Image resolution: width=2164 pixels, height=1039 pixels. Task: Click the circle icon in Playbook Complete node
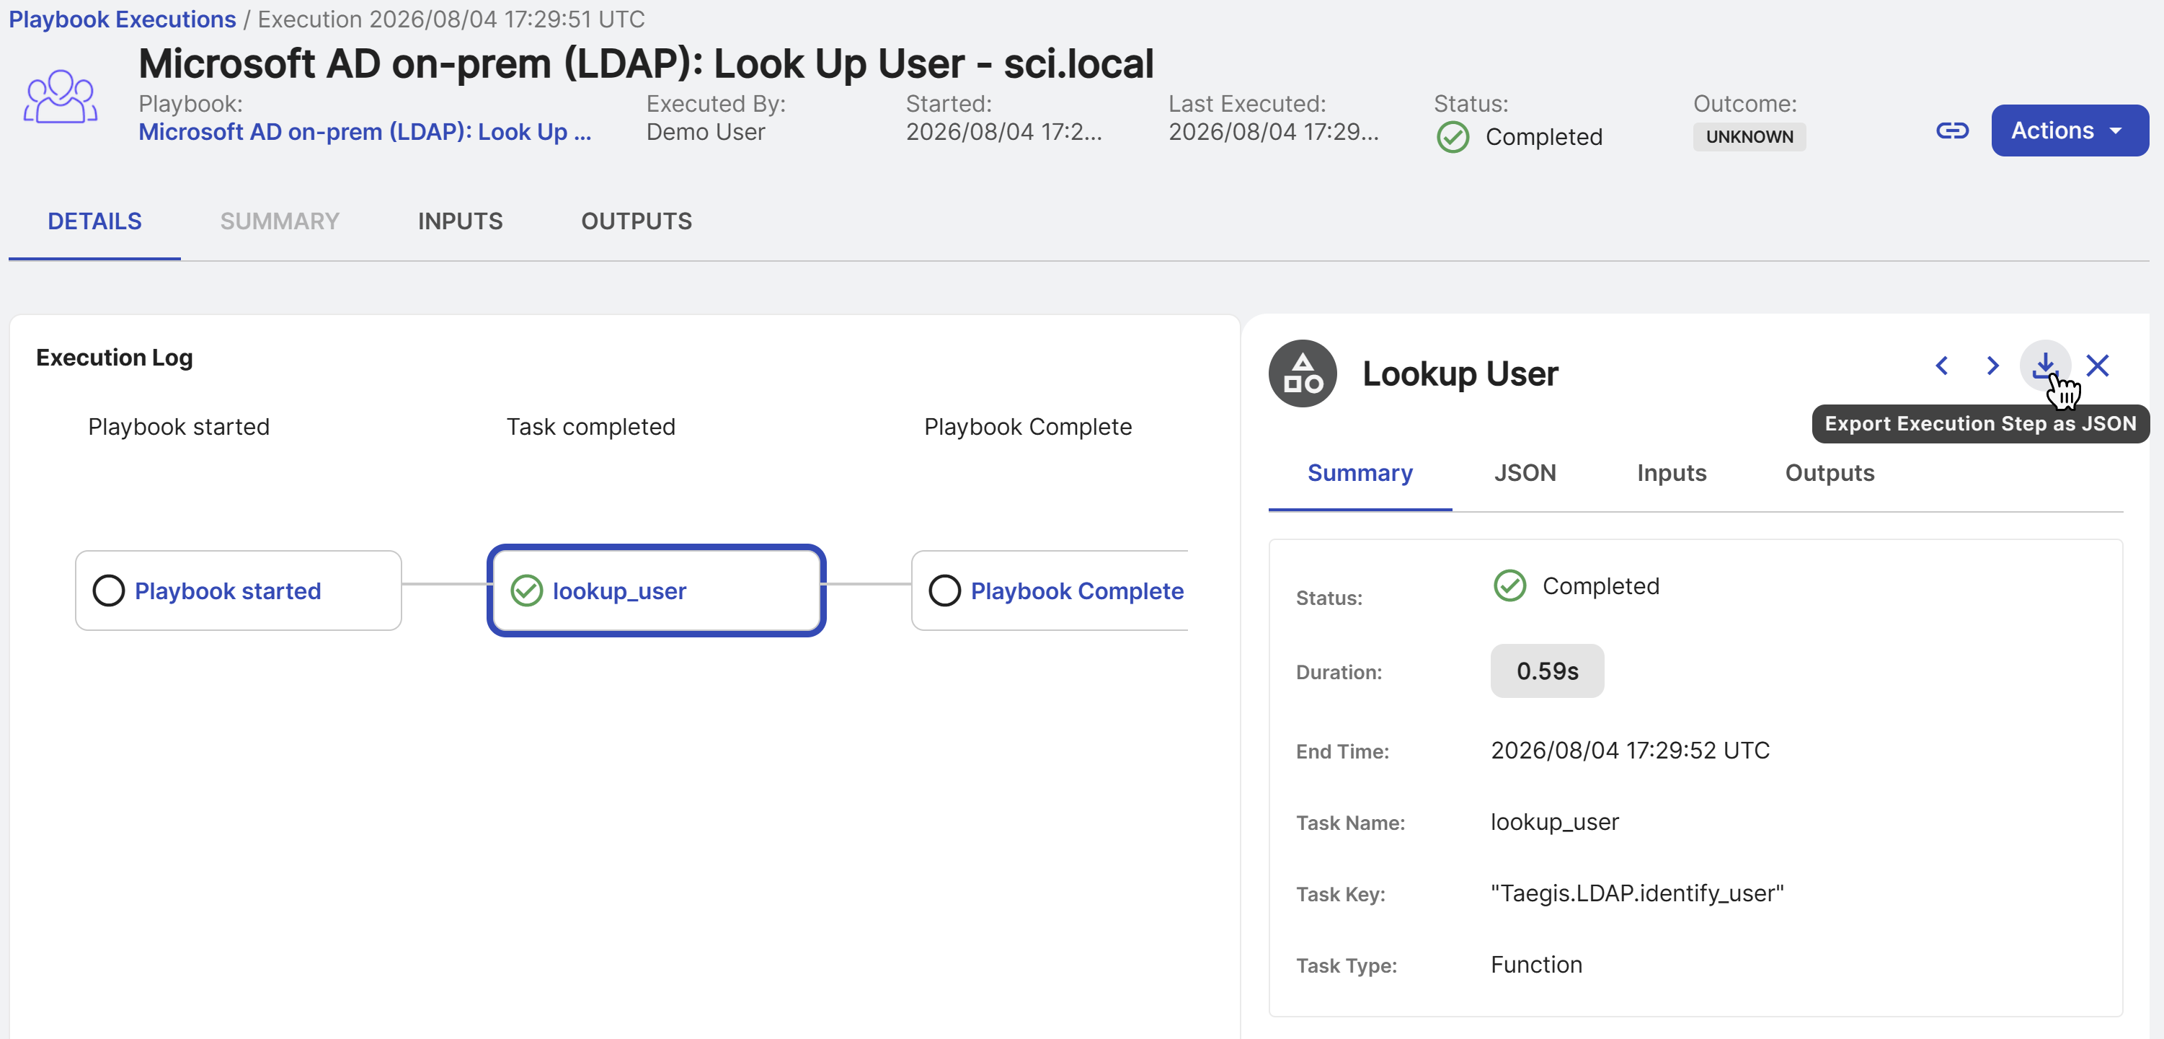pos(944,591)
